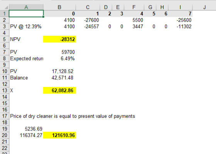Select column J header
This screenshot has height=154, width=216.
[x=204, y=7]
